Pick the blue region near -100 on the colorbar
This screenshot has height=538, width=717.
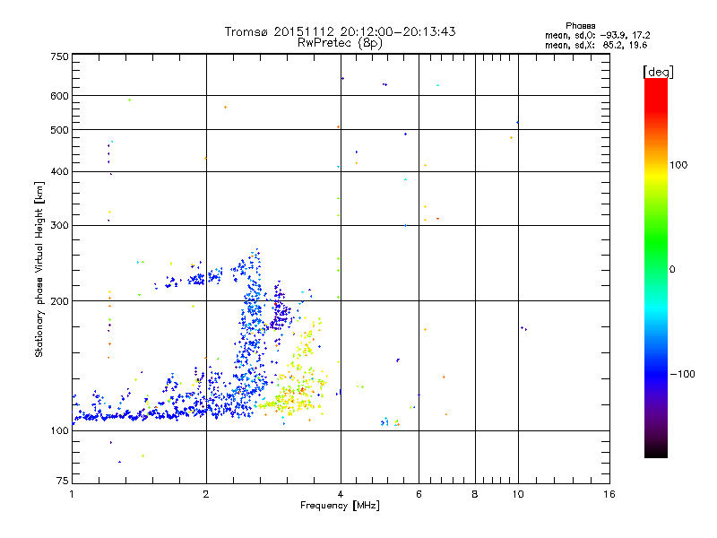(656, 374)
